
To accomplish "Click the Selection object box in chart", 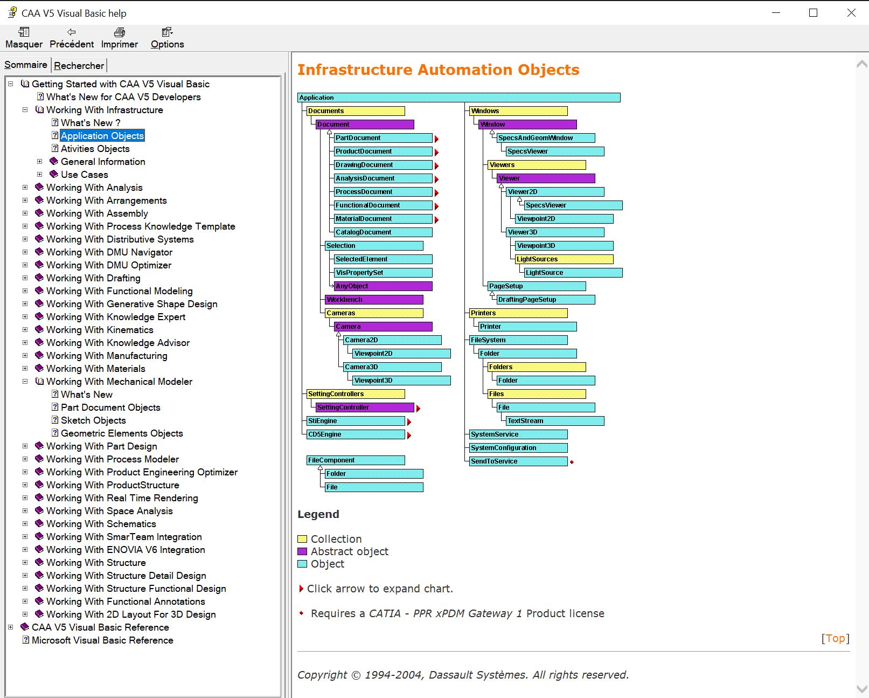I will (x=374, y=246).
